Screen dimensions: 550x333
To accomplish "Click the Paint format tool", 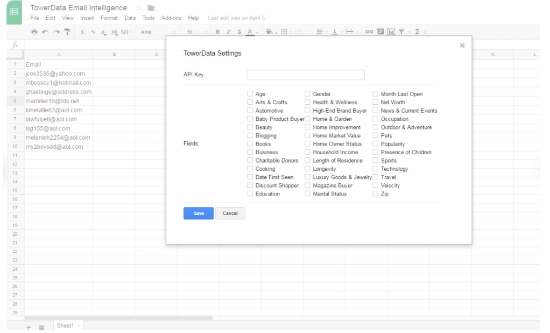I will coord(68,32).
